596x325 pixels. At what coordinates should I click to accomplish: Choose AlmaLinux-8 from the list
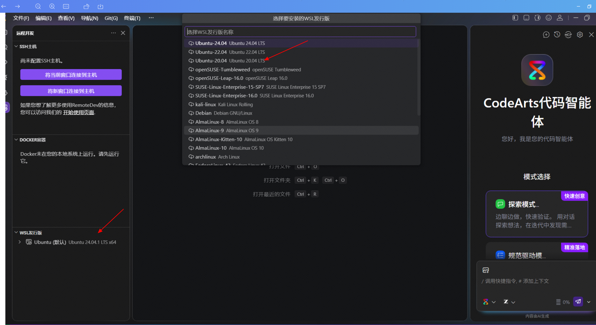(301, 122)
